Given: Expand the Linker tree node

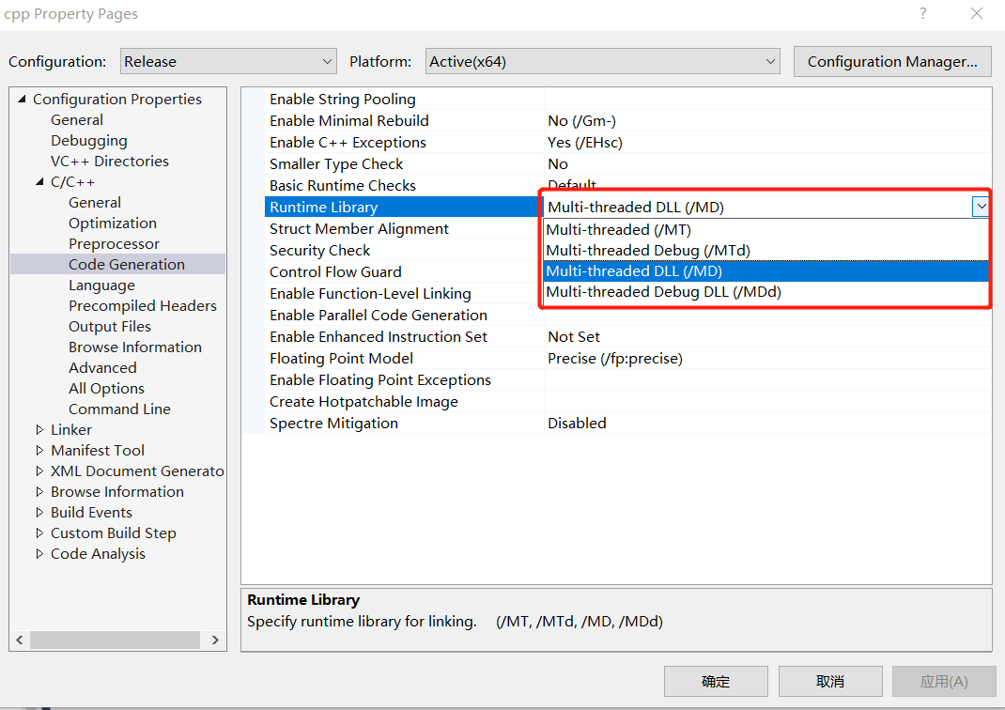Looking at the screenshot, I should pos(39,429).
